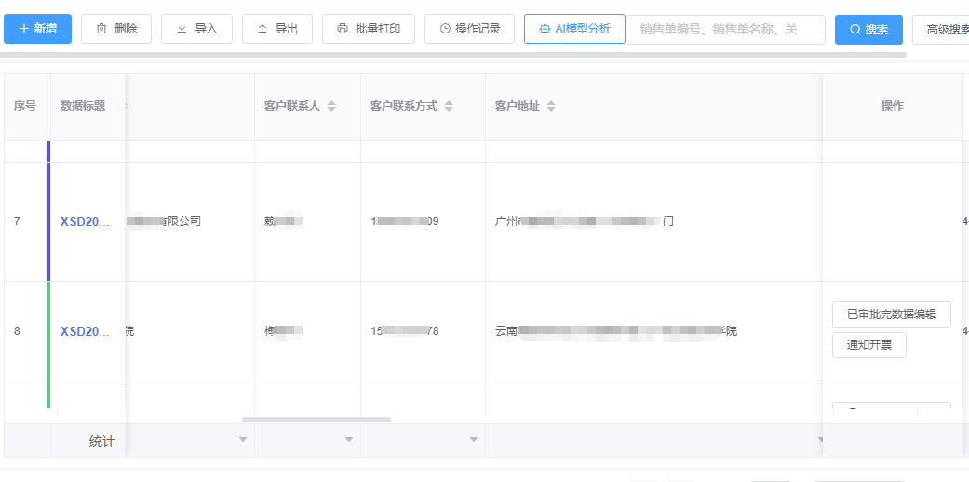Click the 云南 address cell in row 8
This screenshot has width=969, height=482.
point(653,332)
